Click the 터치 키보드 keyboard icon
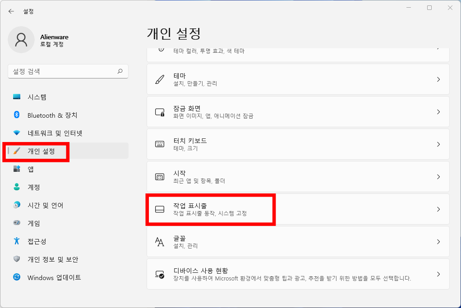461x308 pixels. (160, 144)
